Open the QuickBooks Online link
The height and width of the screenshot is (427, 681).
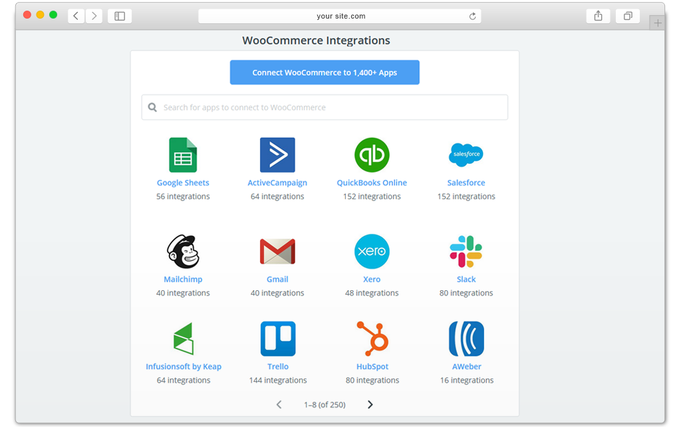point(372,183)
